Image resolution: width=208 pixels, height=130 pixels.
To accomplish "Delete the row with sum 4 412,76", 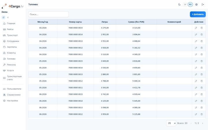I will pos(202,88).
